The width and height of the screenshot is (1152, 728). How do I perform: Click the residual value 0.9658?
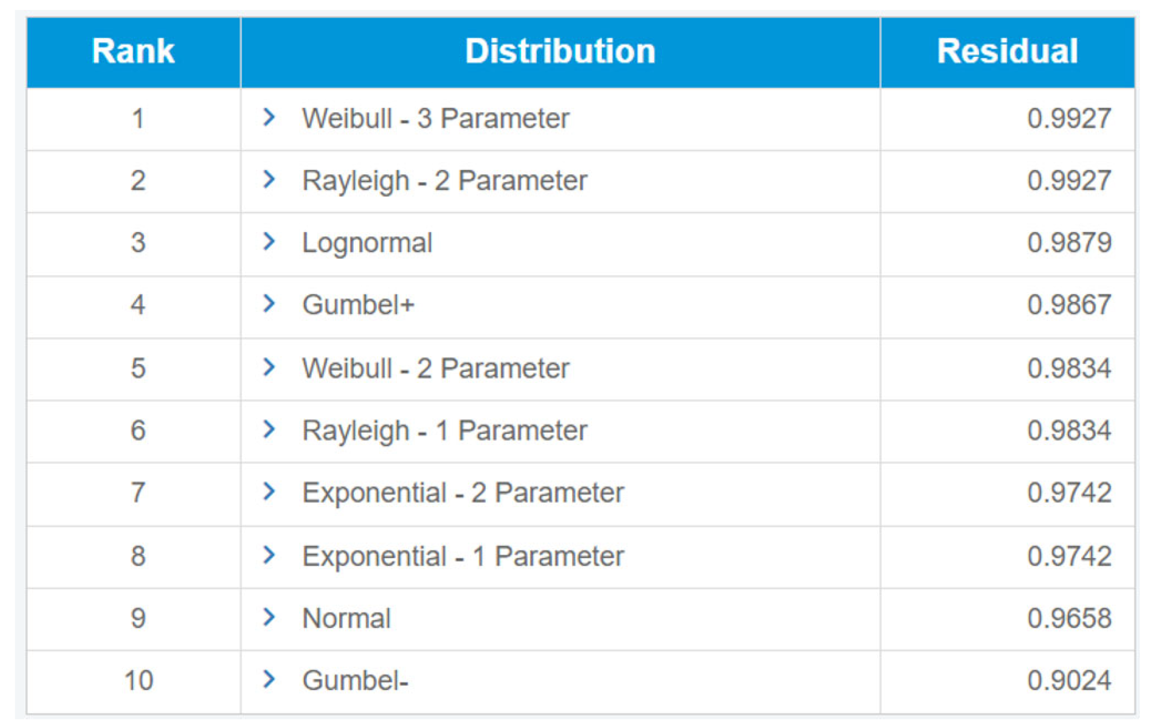click(1069, 618)
